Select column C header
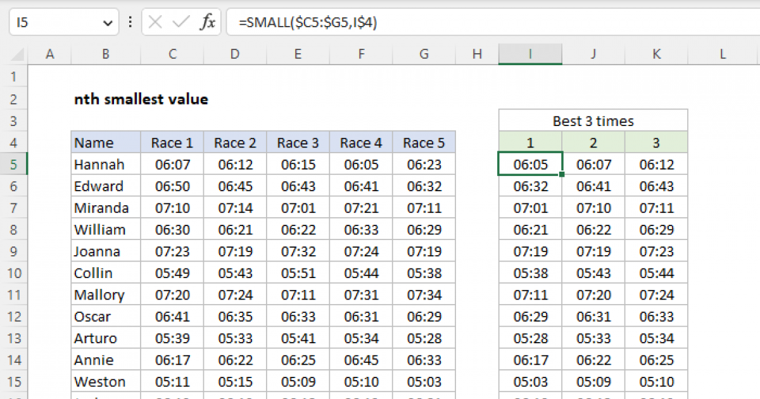 point(172,55)
